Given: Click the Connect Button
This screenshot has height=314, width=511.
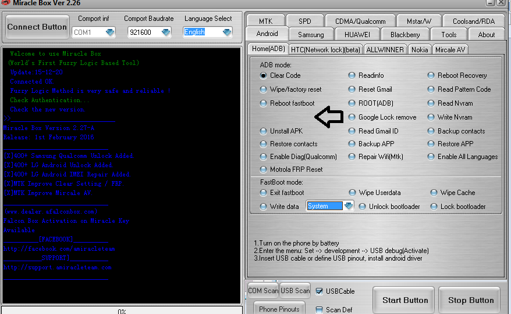Looking at the screenshot, I should coord(37,27).
